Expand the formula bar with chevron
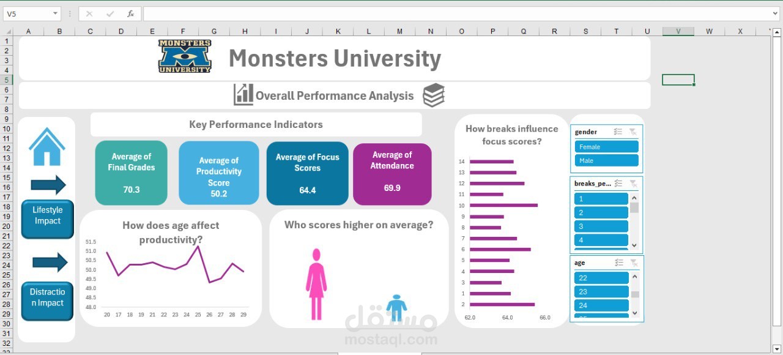This screenshot has height=355, width=783. pos(776,13)
